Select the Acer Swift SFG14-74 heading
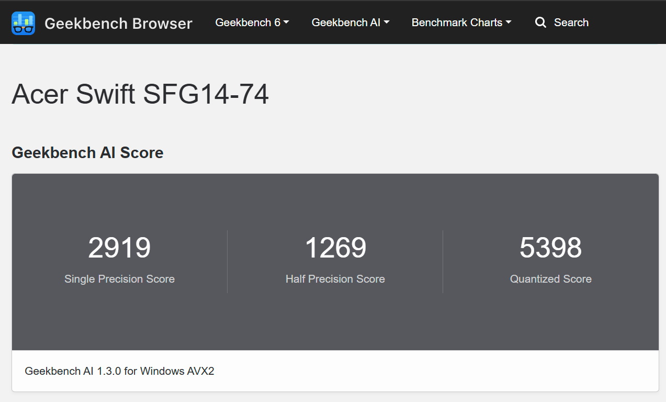 point(140,95)
